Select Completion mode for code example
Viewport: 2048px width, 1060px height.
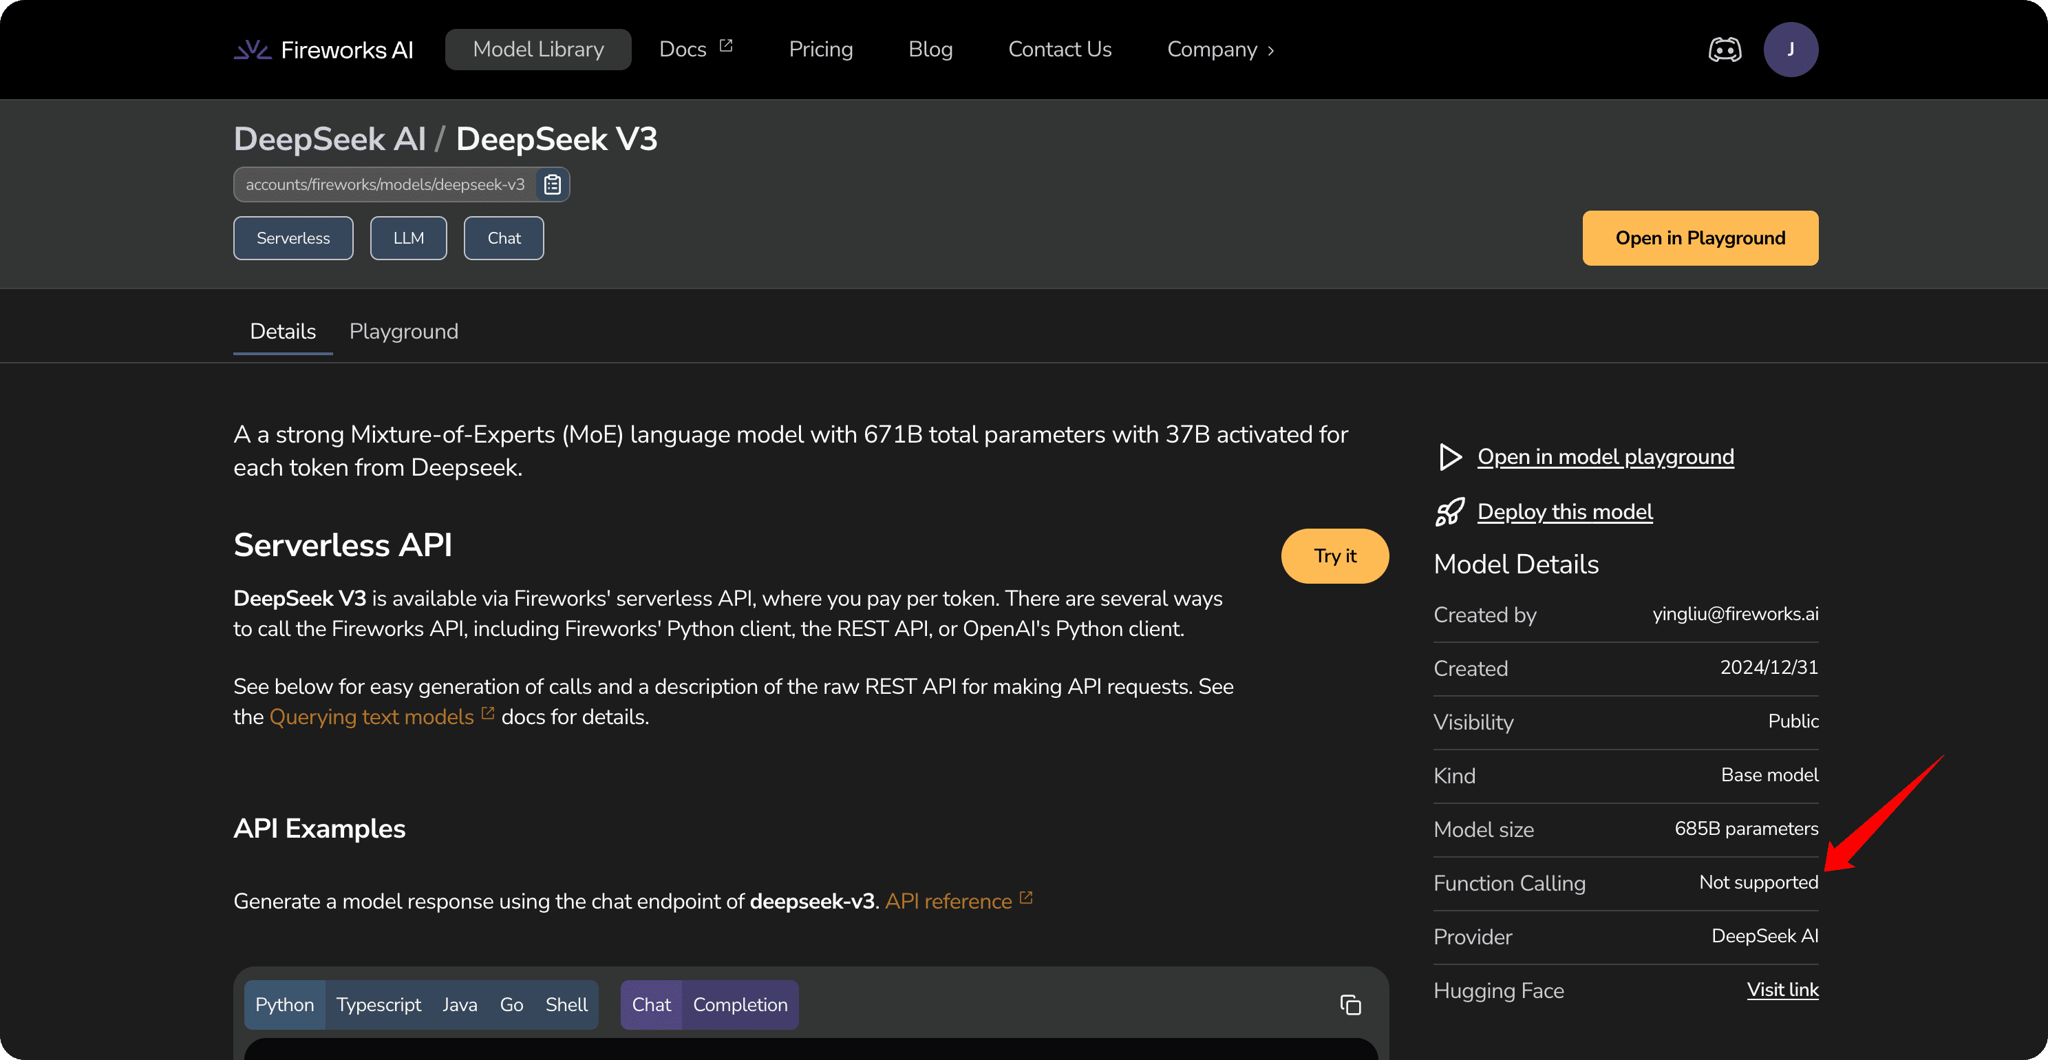pyautogui.click(x=740, y=1005)
